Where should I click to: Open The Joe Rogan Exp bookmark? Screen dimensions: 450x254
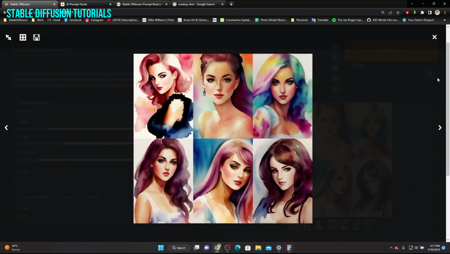coord(348,20)
